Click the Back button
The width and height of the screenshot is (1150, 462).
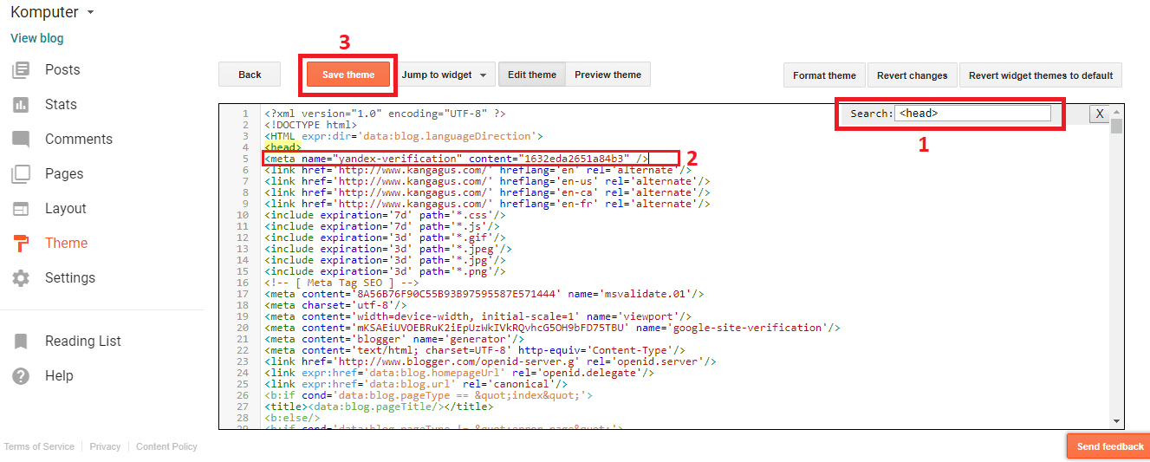click(x=250, y=75)
